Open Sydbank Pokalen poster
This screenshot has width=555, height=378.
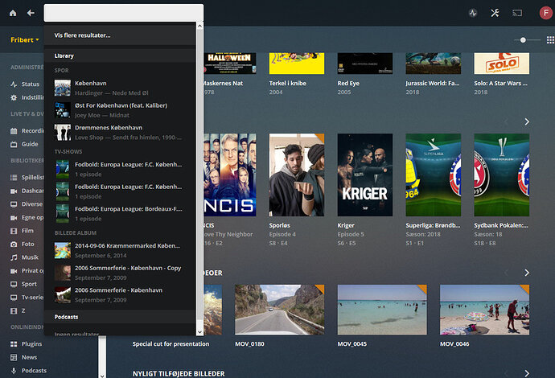502,175
